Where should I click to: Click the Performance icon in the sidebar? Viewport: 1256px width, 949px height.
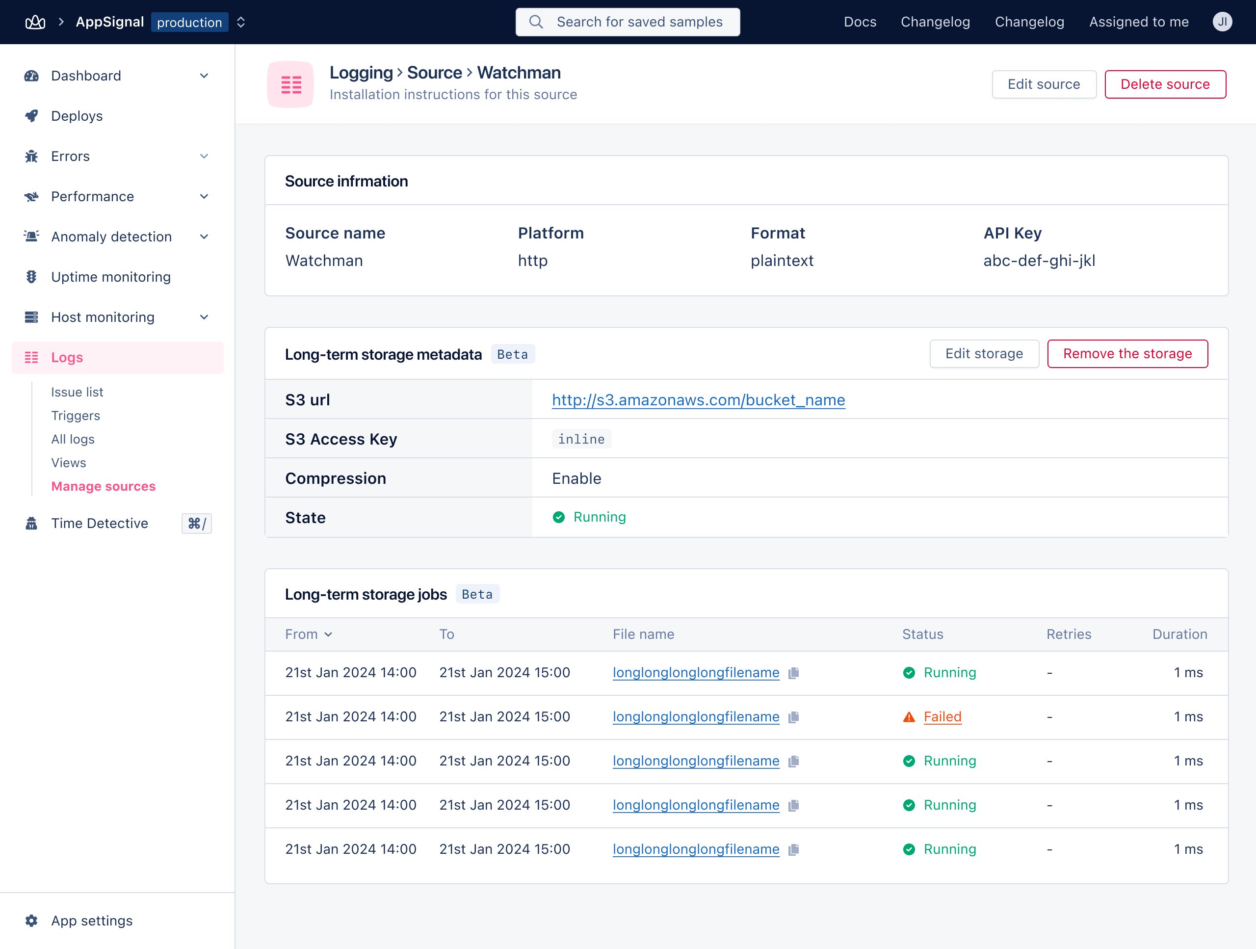[x=31, y=196]
